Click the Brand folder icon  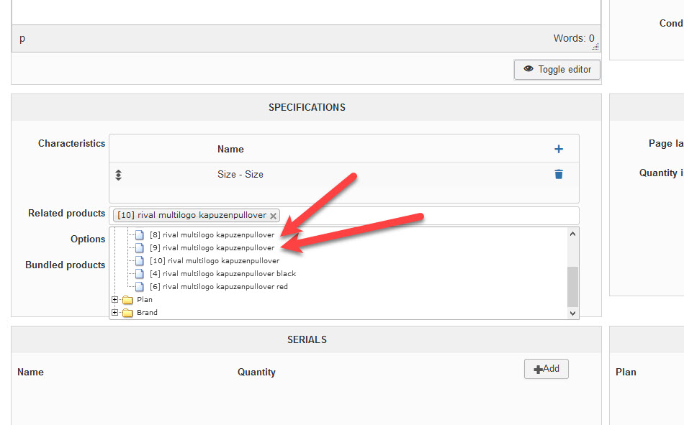pos(127,313)
